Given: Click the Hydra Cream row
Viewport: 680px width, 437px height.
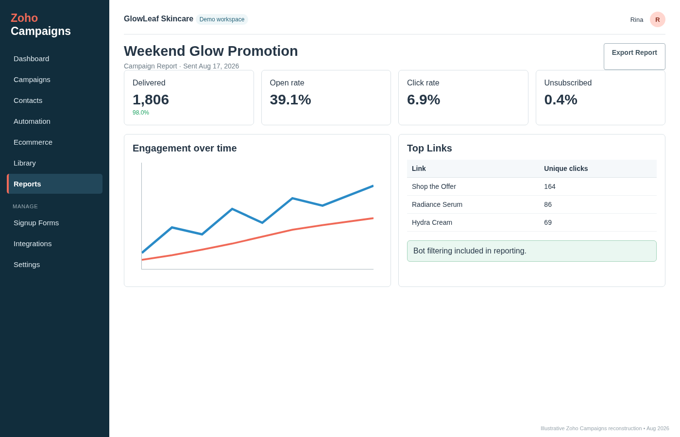Looking at the screenshot, I should [532, 222].
